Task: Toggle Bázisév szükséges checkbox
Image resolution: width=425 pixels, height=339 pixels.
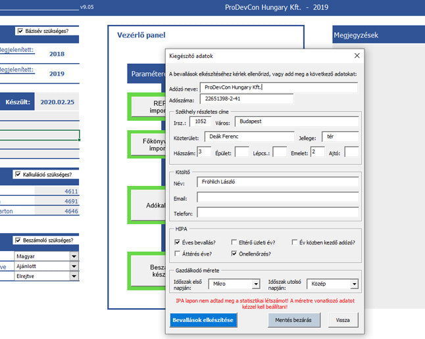Action: click(x=20, y=31)
